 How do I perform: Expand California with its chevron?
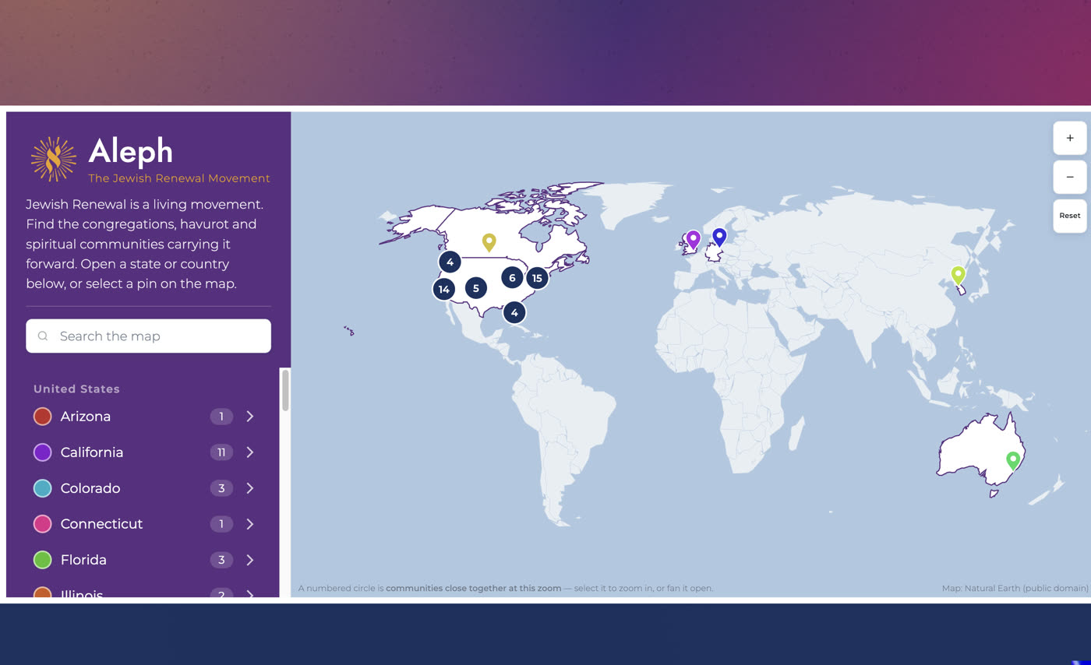coord(250,452)
